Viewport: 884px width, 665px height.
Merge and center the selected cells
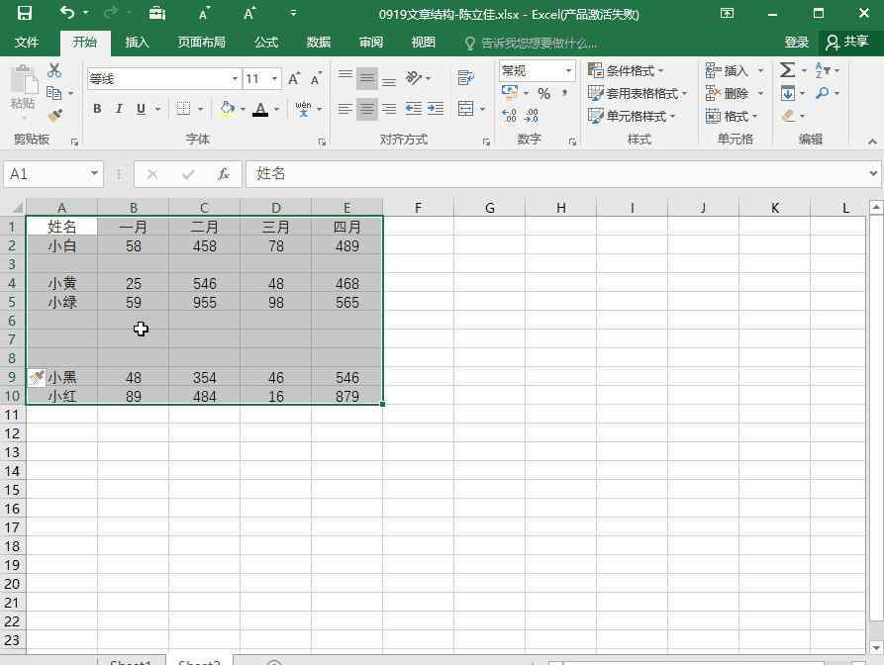click(x=465, y=108)
